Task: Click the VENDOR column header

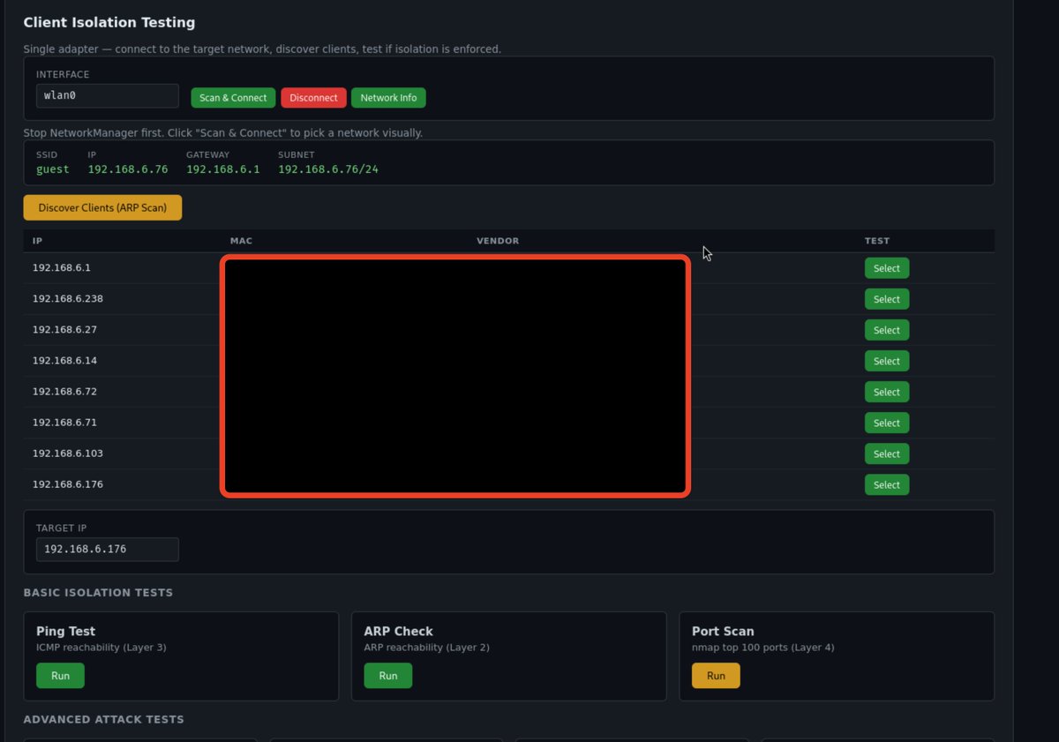Action: [498, 241]
